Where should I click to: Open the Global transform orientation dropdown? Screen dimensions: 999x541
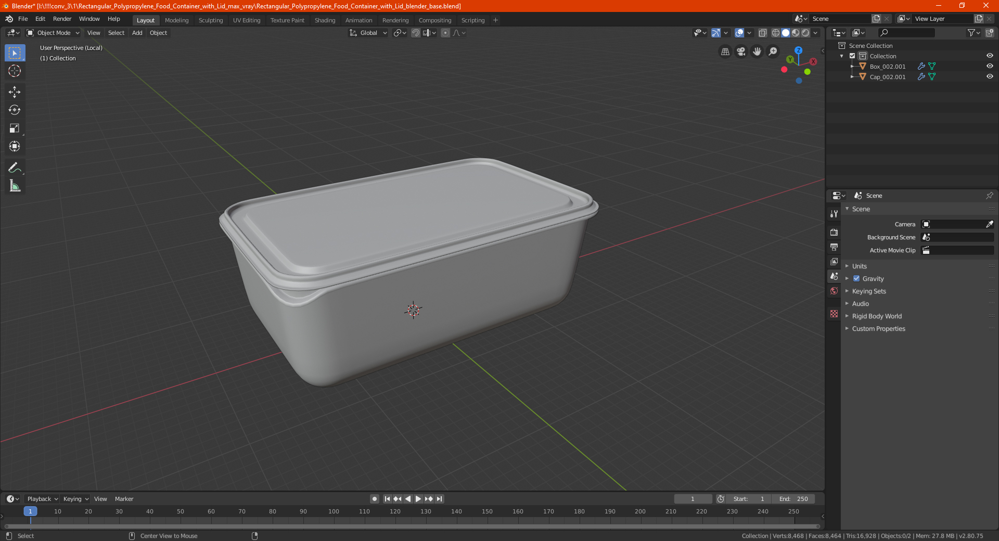(368, 33)
